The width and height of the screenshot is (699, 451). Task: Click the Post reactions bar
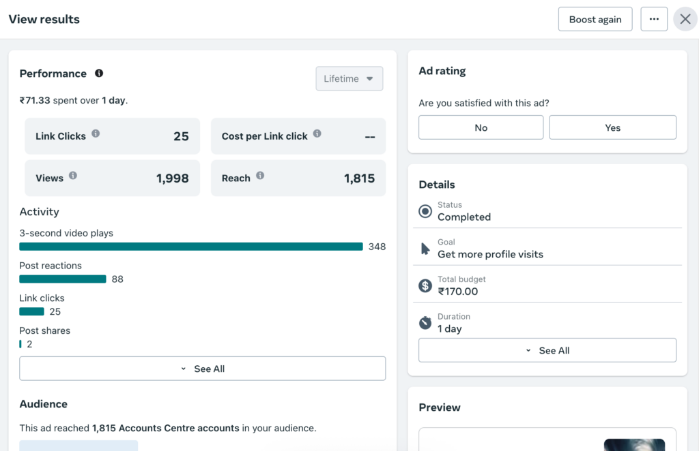pyautogui.click(x=63, y=279)
